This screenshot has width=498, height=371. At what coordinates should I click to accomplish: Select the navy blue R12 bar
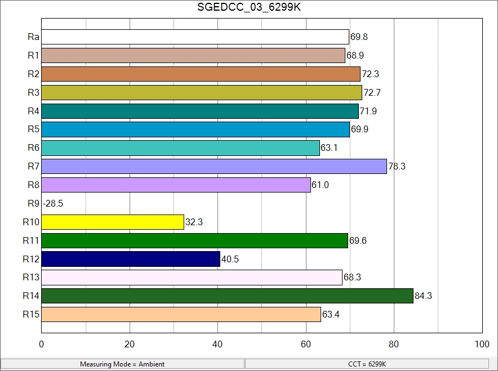point(131,259)
